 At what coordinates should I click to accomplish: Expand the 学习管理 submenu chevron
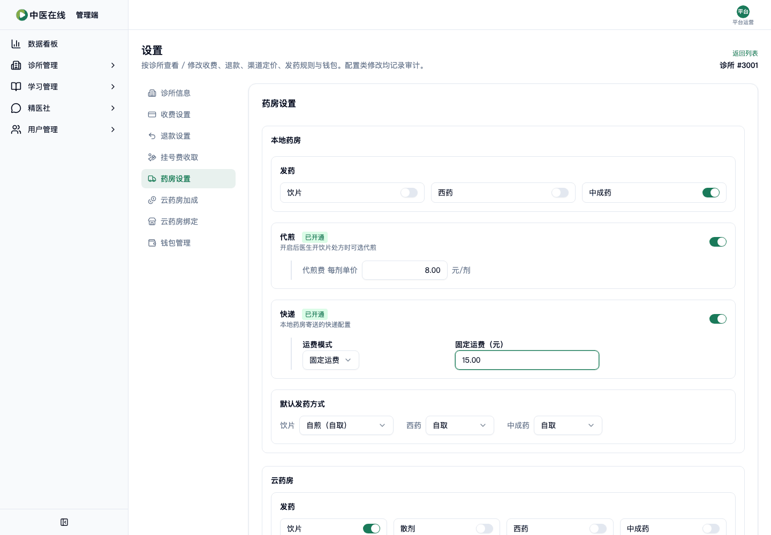113,87
